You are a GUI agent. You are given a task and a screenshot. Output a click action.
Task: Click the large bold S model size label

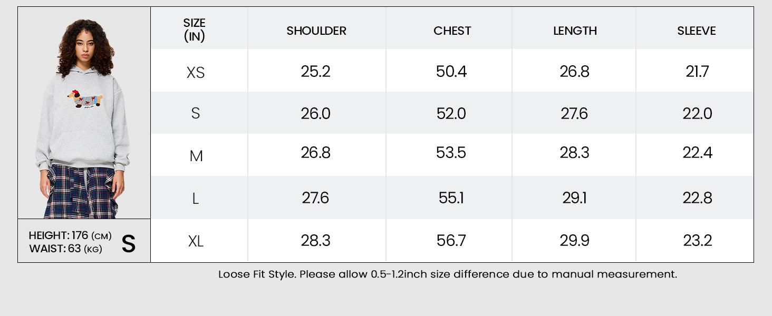pos(129,244)
